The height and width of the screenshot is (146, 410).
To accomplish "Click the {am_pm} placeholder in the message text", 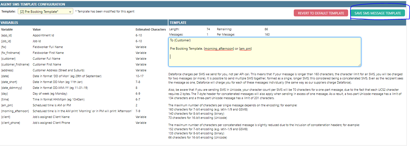I will (x=245, y=49).
